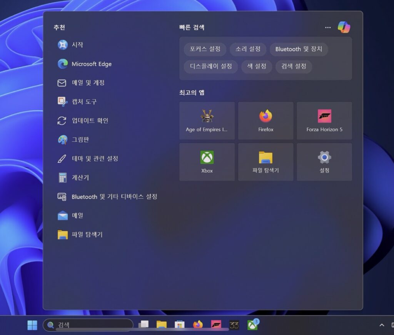
Task: Open 그림판 Paint app
Action: 73,139
